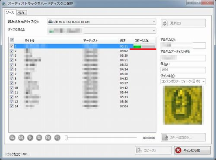Click the app icon in the title bar
The image size is (216, 160).
pos(4,4)
